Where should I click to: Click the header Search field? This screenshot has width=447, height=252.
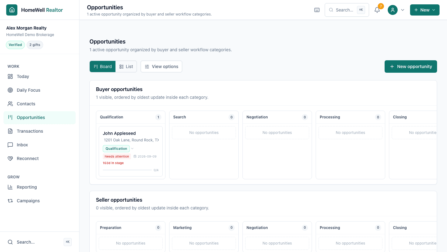[x=347, y=10]
